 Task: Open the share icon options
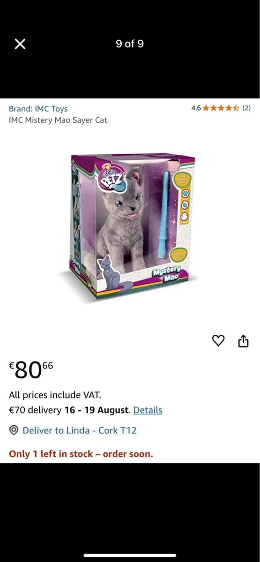[243, 341]
